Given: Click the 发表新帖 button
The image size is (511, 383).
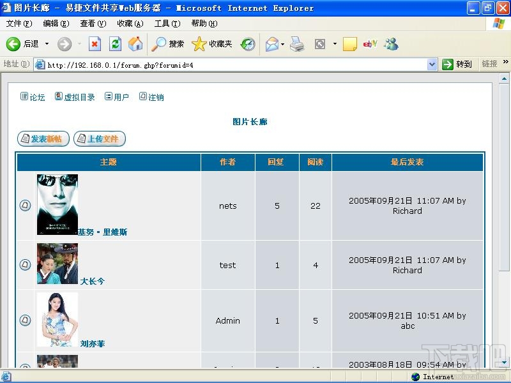Looking at the screenshot, I should [x=43, y=139].
